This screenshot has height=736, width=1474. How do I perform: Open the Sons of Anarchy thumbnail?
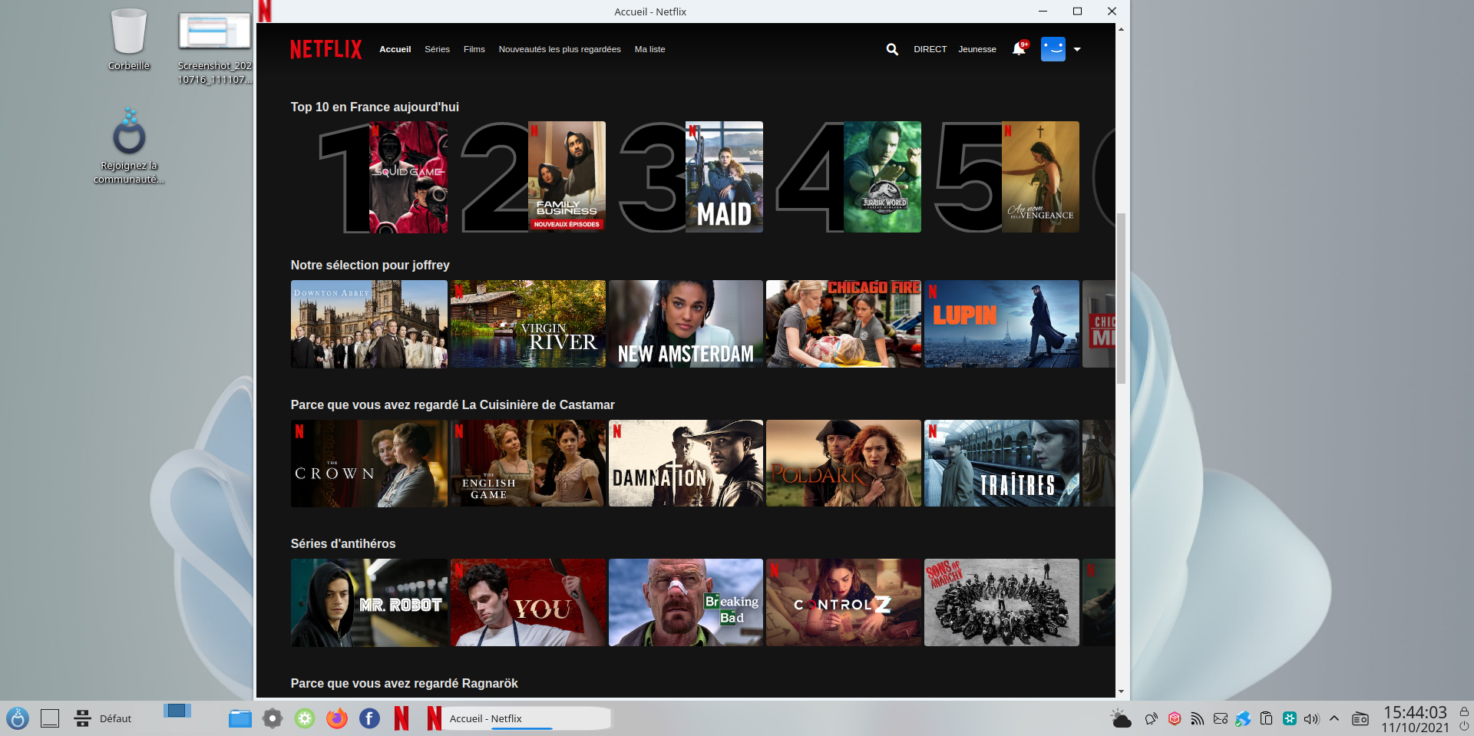coord(1002,602)
